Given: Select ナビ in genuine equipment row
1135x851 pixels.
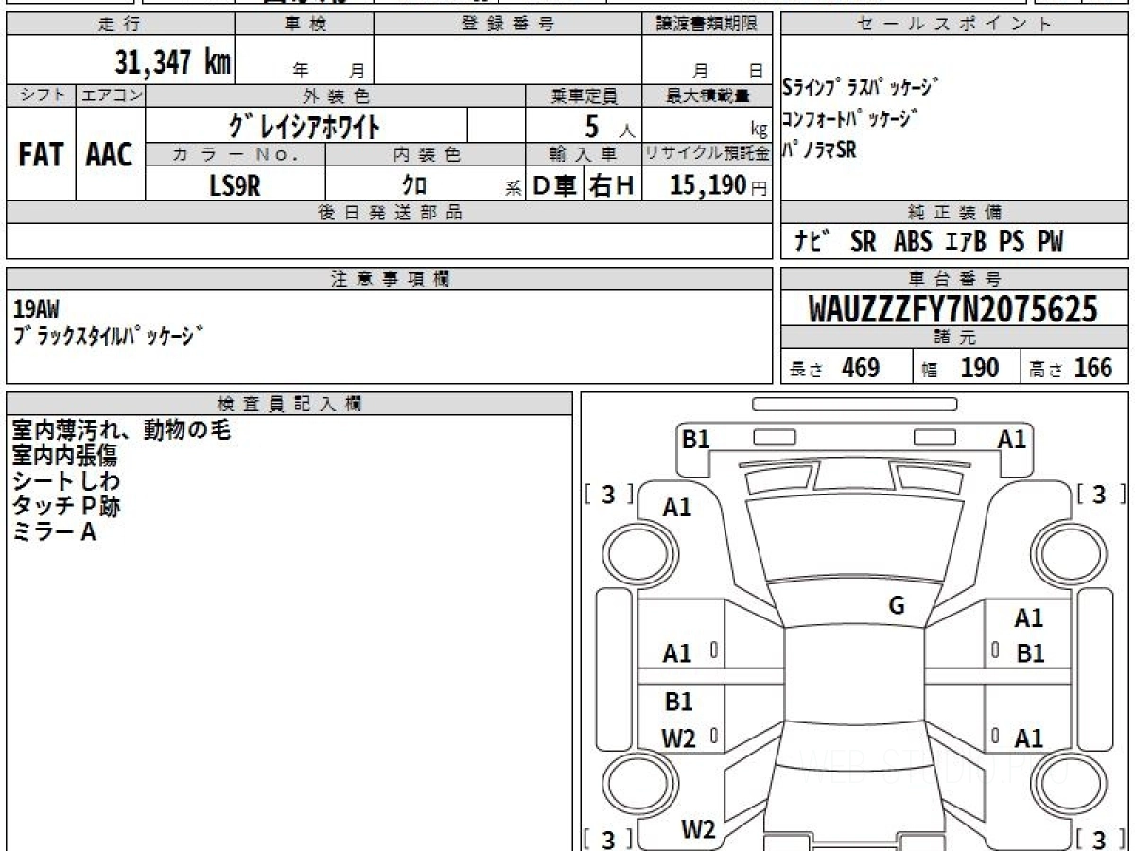Looking at the screenshot, I should coord(812,242).
